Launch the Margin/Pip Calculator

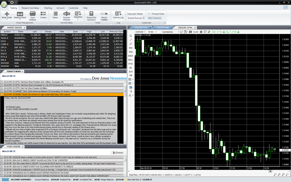(x=91, y=16)
